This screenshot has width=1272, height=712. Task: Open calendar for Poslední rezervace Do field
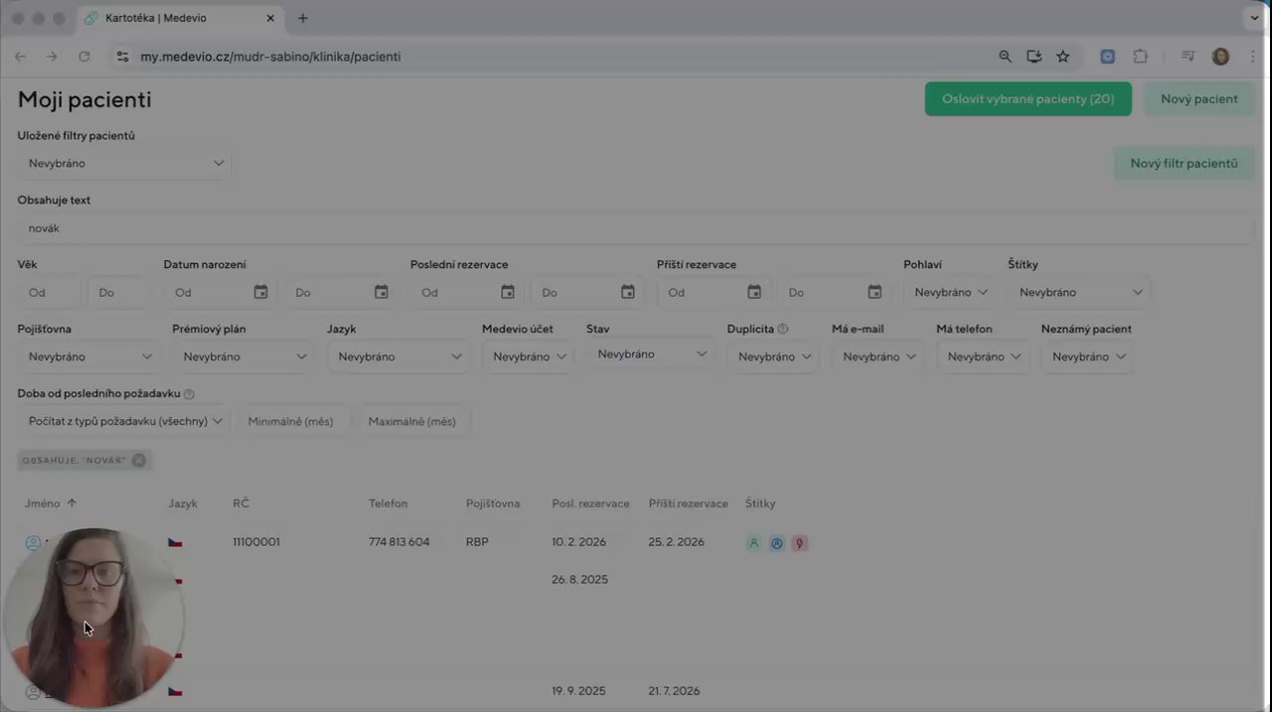tap(628, 292)
